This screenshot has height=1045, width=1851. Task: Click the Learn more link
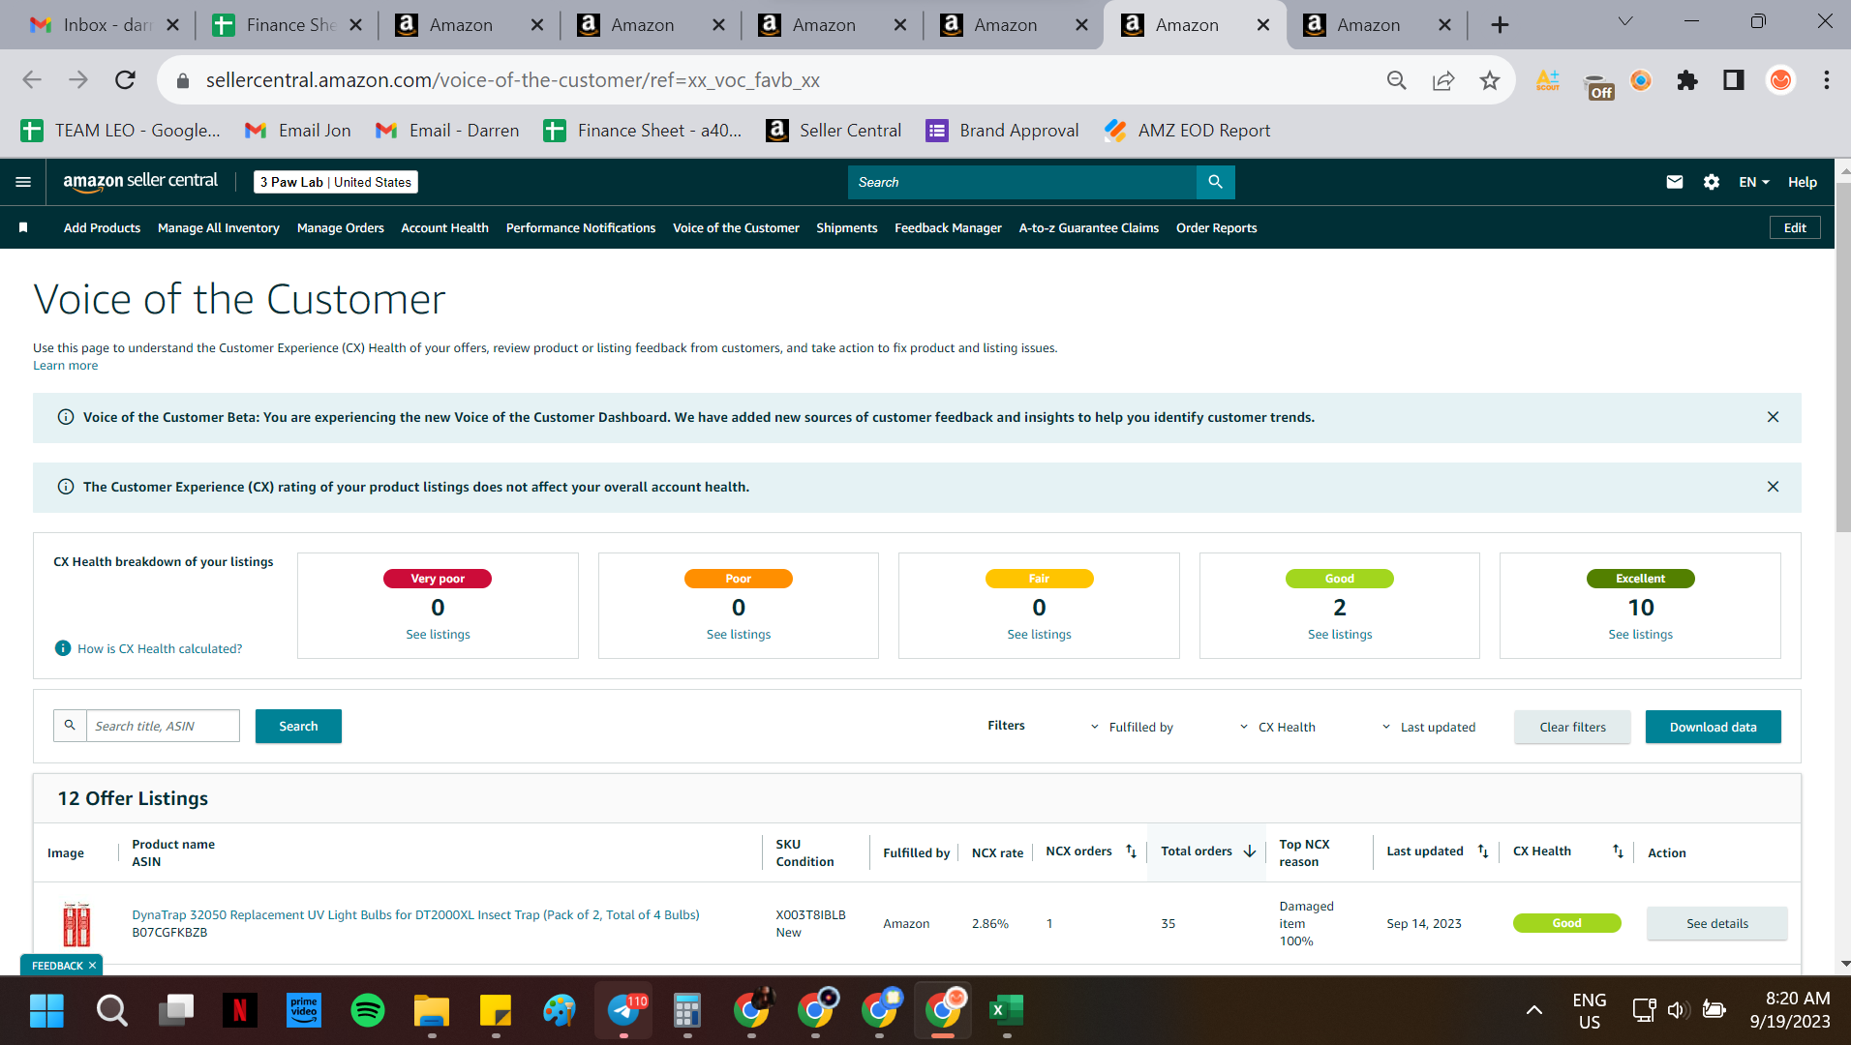pos(65,366)
